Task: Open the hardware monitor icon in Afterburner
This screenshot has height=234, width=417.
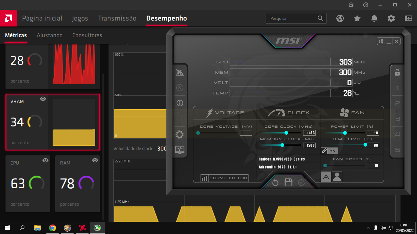Action: pos(180,150)
